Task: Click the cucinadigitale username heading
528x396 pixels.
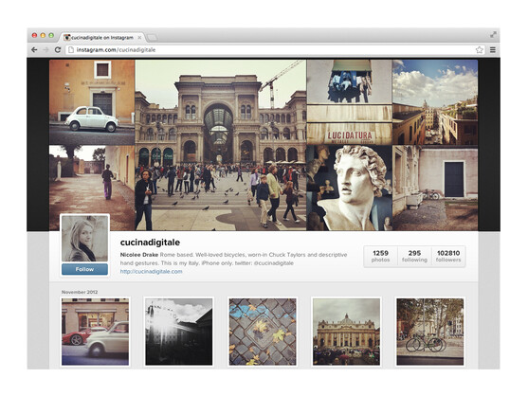Action: click(150, 243)
